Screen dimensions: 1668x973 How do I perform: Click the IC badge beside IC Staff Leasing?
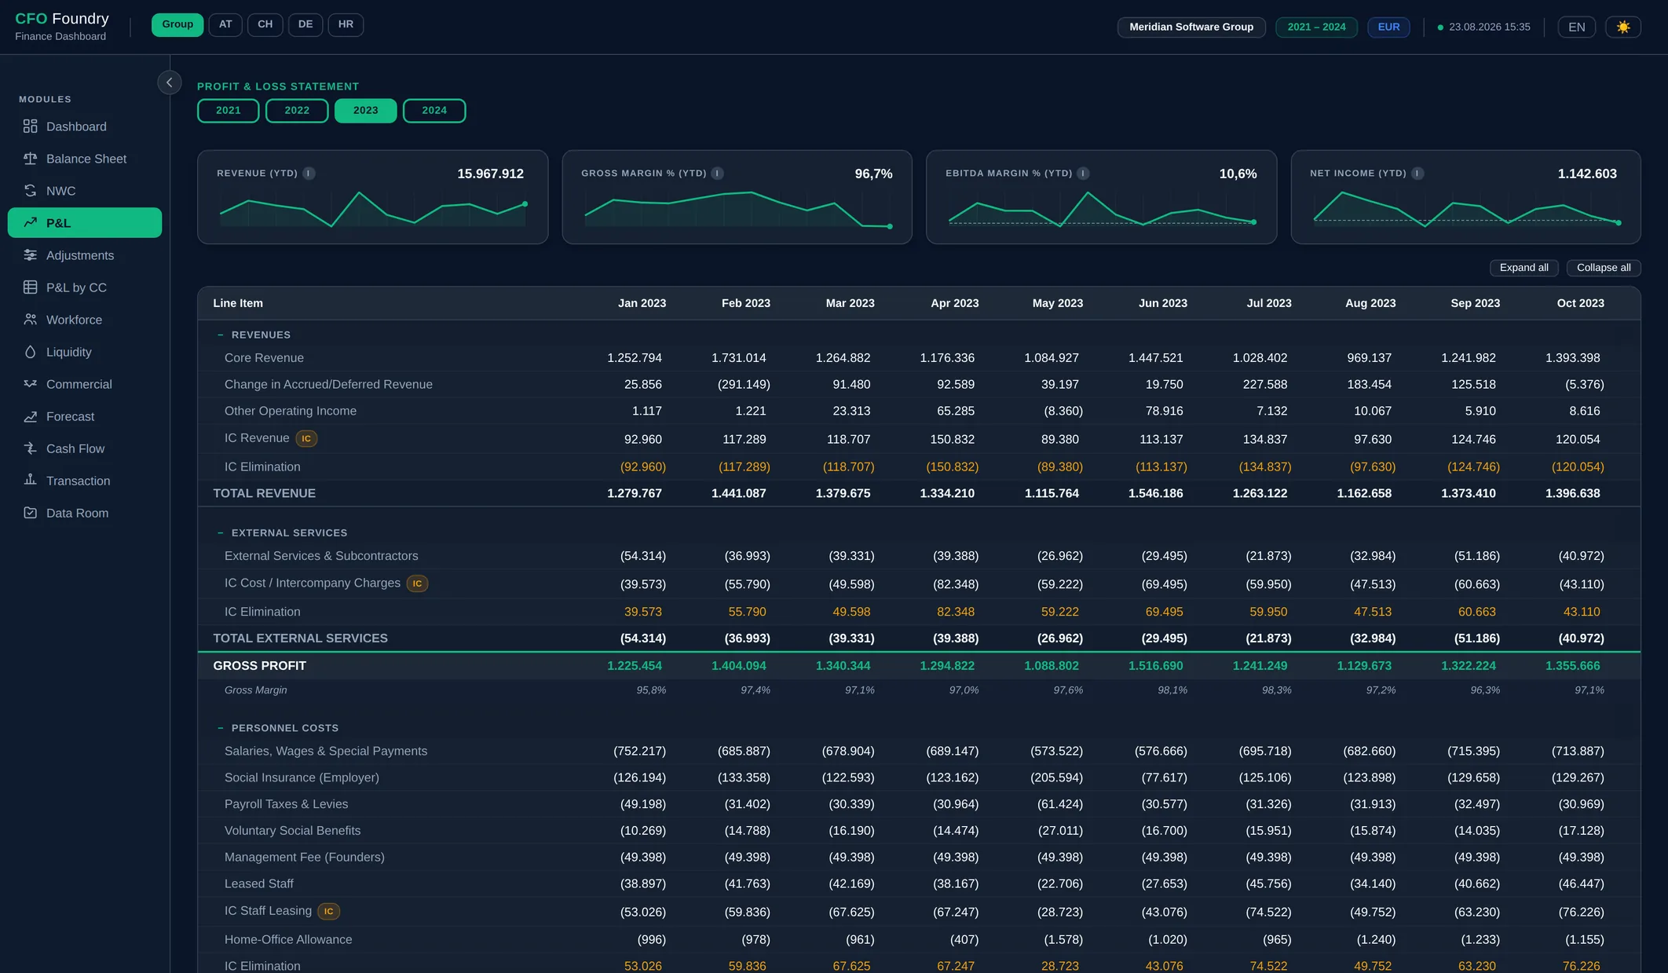point(328,912)
